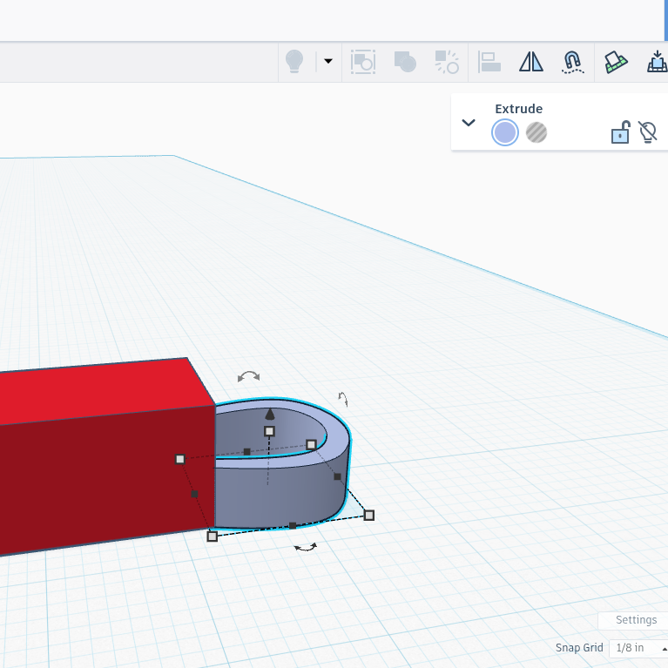Click the Workplane tool icon
Image resolution: width=668 pixels, height=668 pixels.
click(616, 62)
